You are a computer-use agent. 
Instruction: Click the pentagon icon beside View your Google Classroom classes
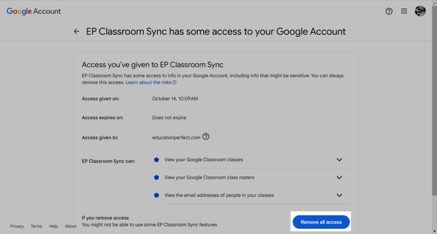click(157, 160)
